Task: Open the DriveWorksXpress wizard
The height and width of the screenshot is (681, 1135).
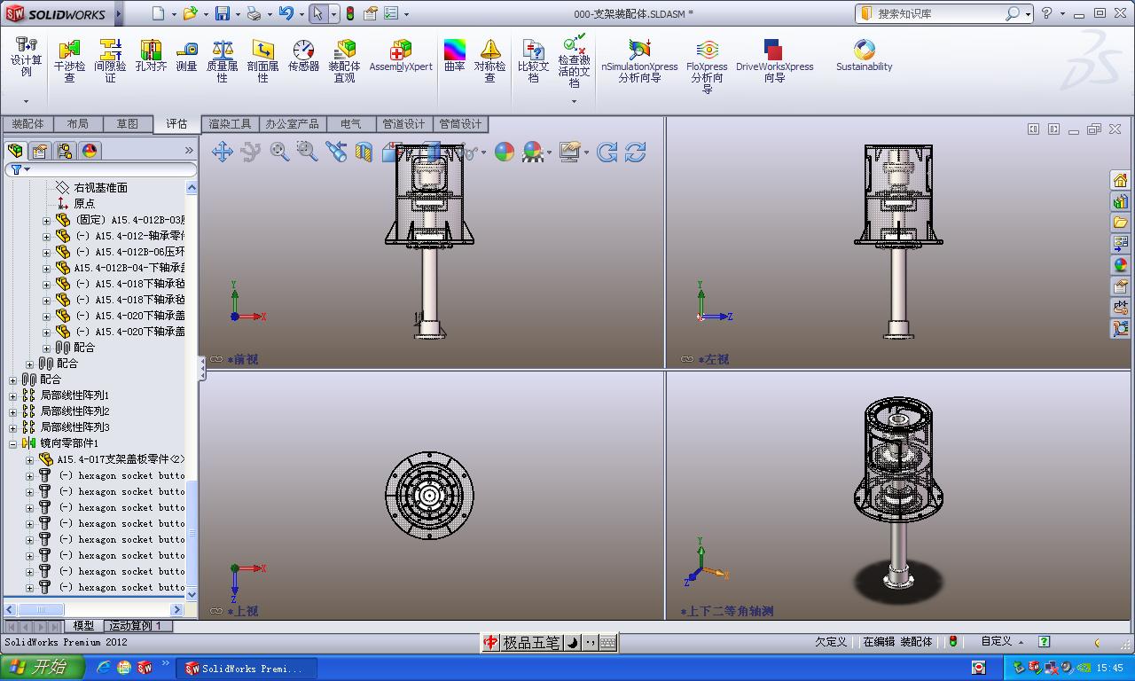Action: 774,60
